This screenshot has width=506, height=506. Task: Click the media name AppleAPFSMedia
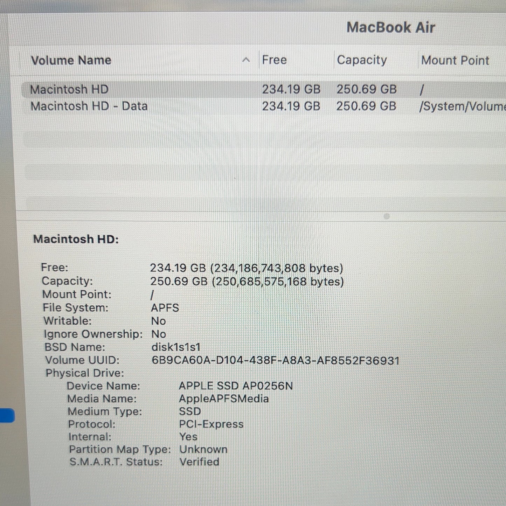(224, 399)
